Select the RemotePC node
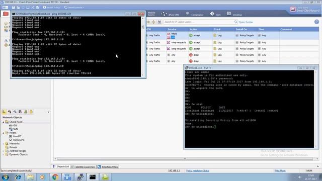This screenshot has width=322, height=181. point(17,140)
